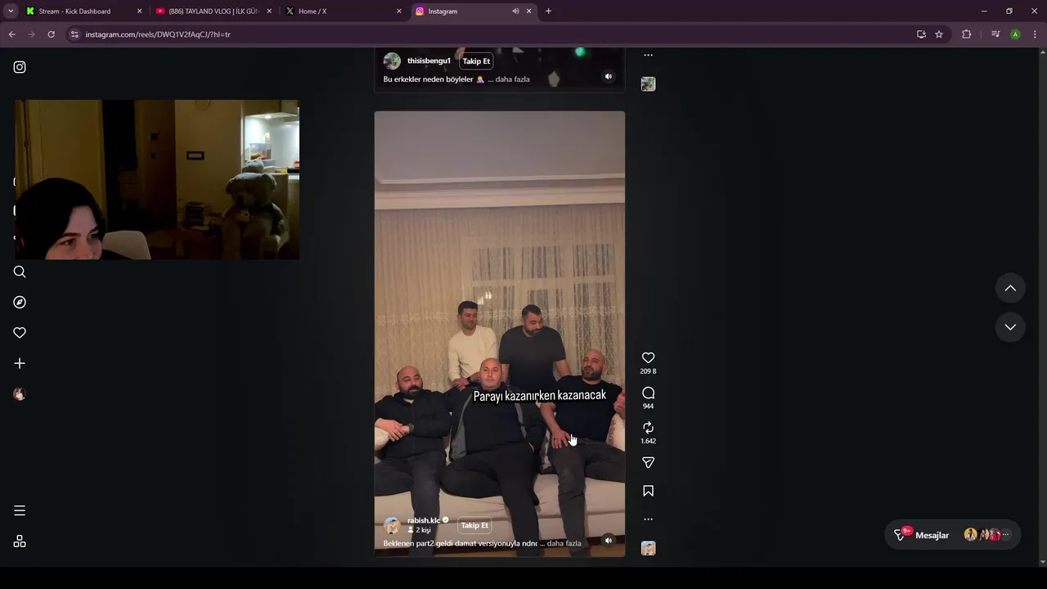Screen dimensions: 1047x589
Task: Open rabish.klc avatar on the reel
Action: click(393, 525)
